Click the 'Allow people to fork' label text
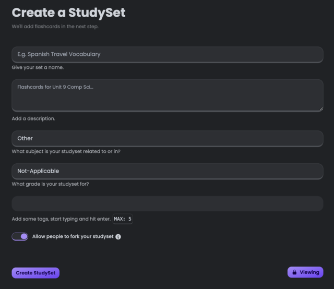 73,237
